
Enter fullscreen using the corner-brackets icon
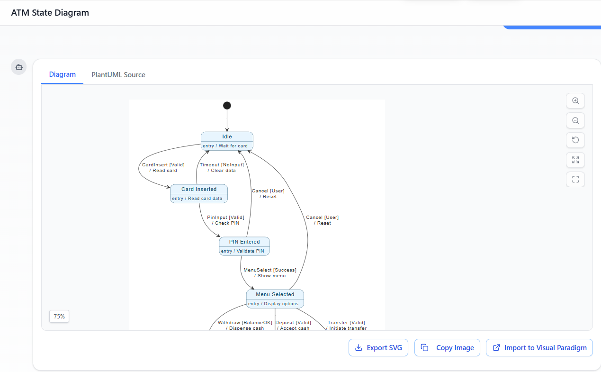pyautogui.click(x=575, y=180)
